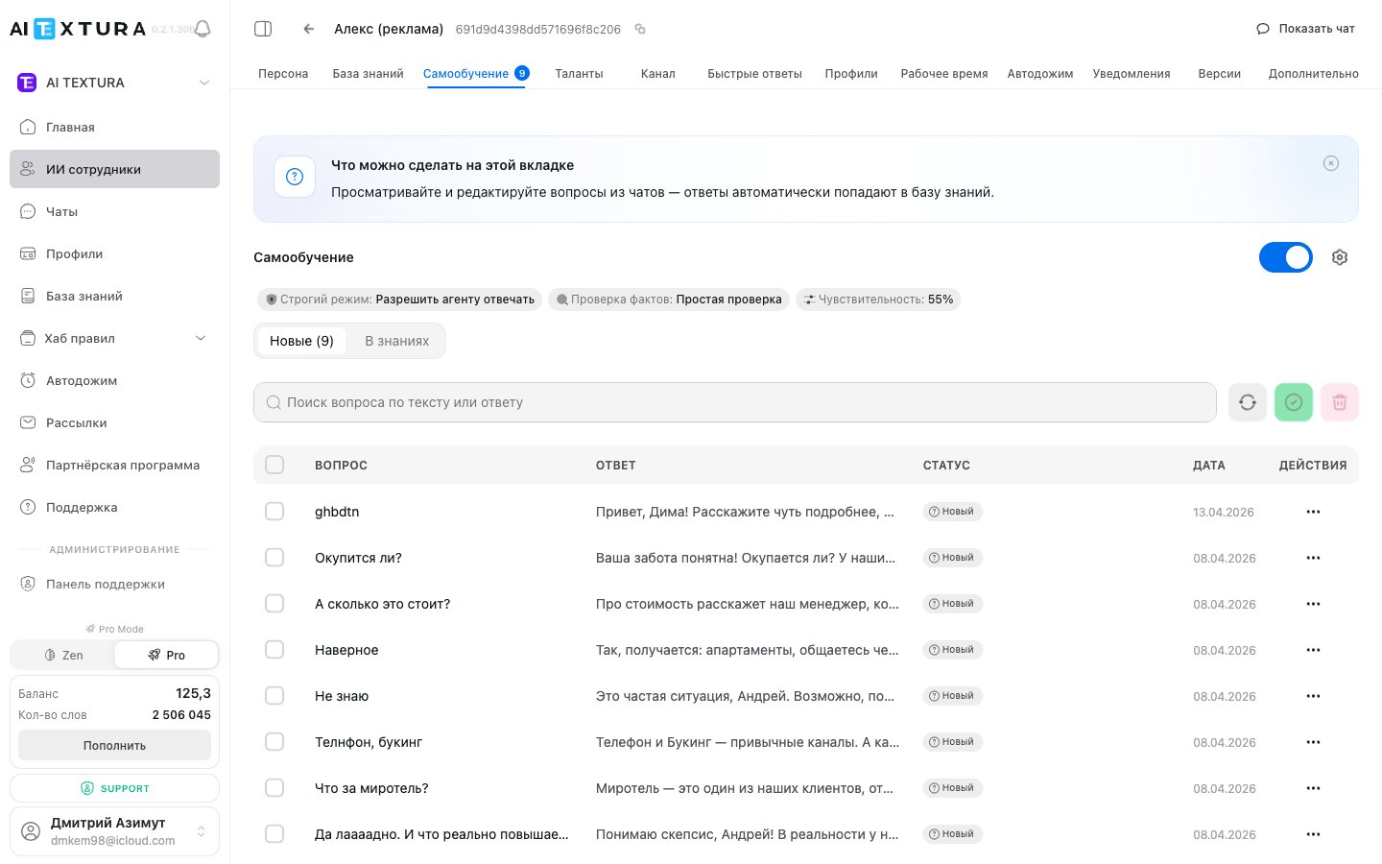Check the Телнфон, букинг row checkbox

coord(274,742)
